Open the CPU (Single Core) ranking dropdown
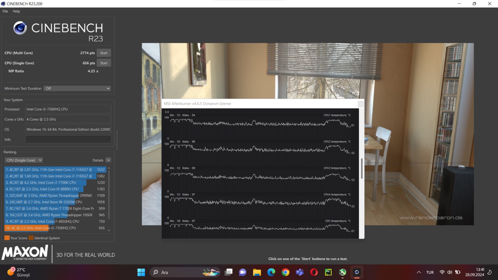The width and height of the screenshot is (498, 280). (24, 160)
